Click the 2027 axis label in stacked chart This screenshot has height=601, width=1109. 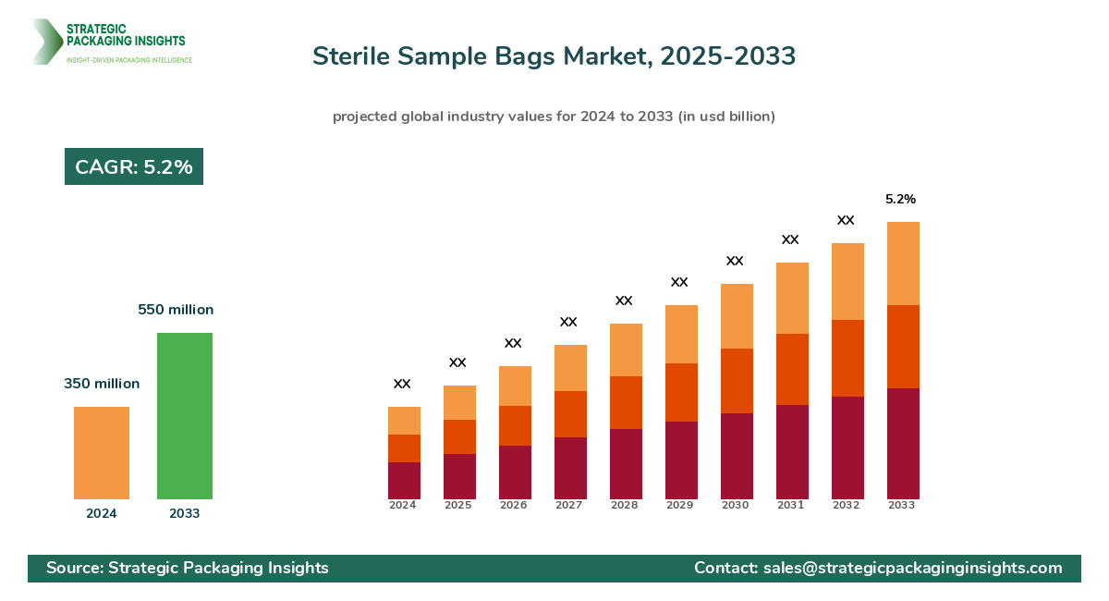[569, 506]
